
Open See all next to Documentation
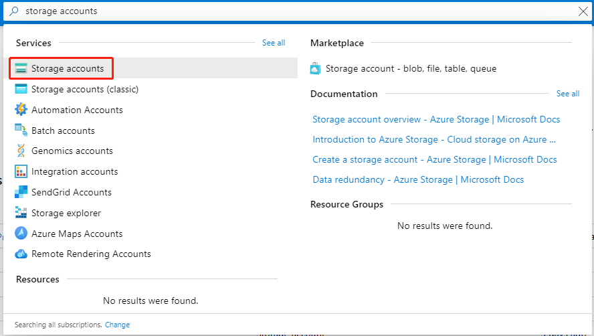point(567,94)
